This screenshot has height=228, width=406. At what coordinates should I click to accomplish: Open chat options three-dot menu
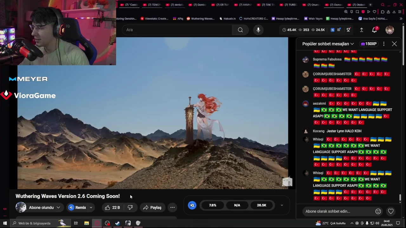tap(384, 44)
